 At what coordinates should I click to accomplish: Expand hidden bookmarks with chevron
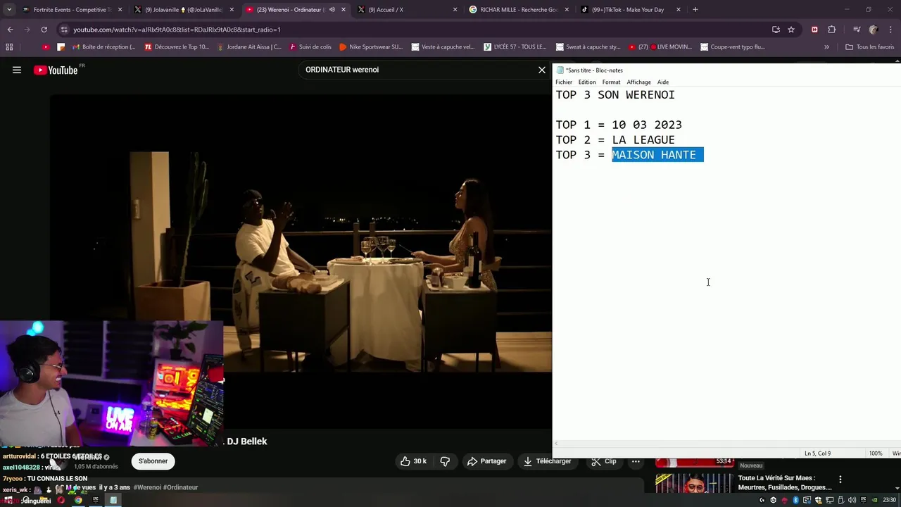tap(826, 47)
